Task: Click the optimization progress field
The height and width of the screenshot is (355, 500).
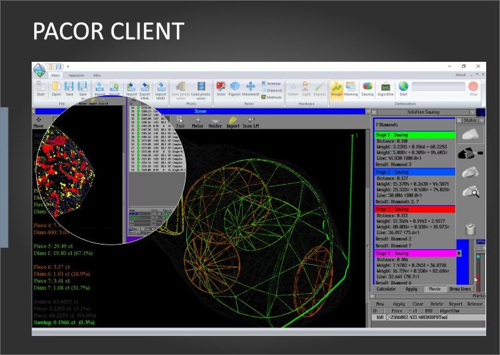Action: 438,86
